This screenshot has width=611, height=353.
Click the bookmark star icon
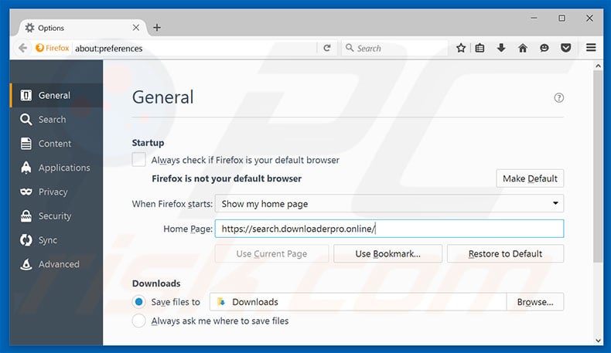point(461,48)
